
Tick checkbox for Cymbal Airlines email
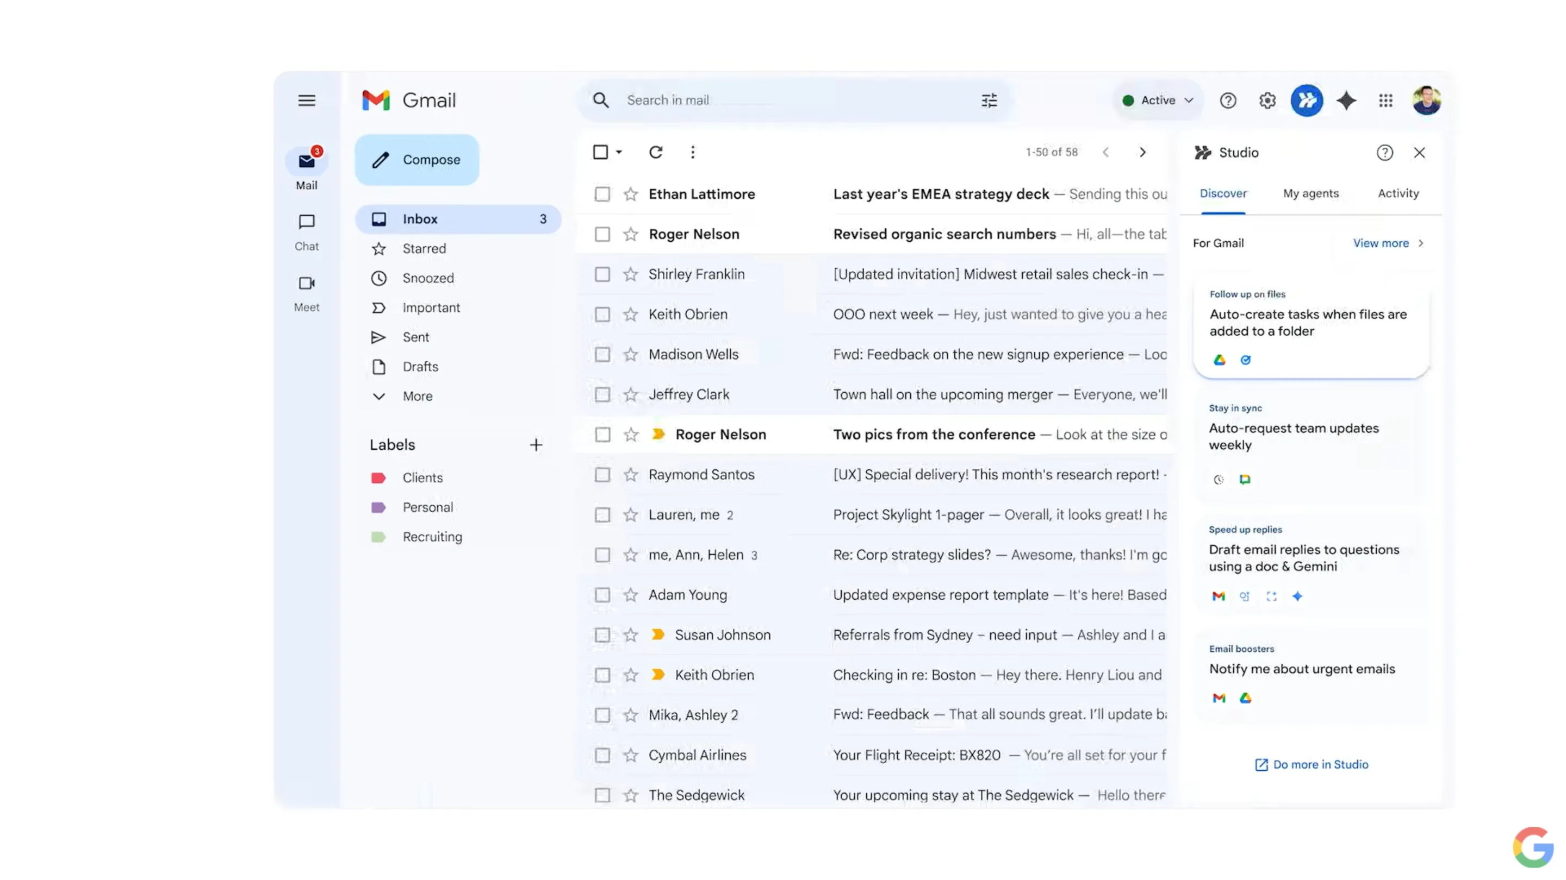point(602,755)
